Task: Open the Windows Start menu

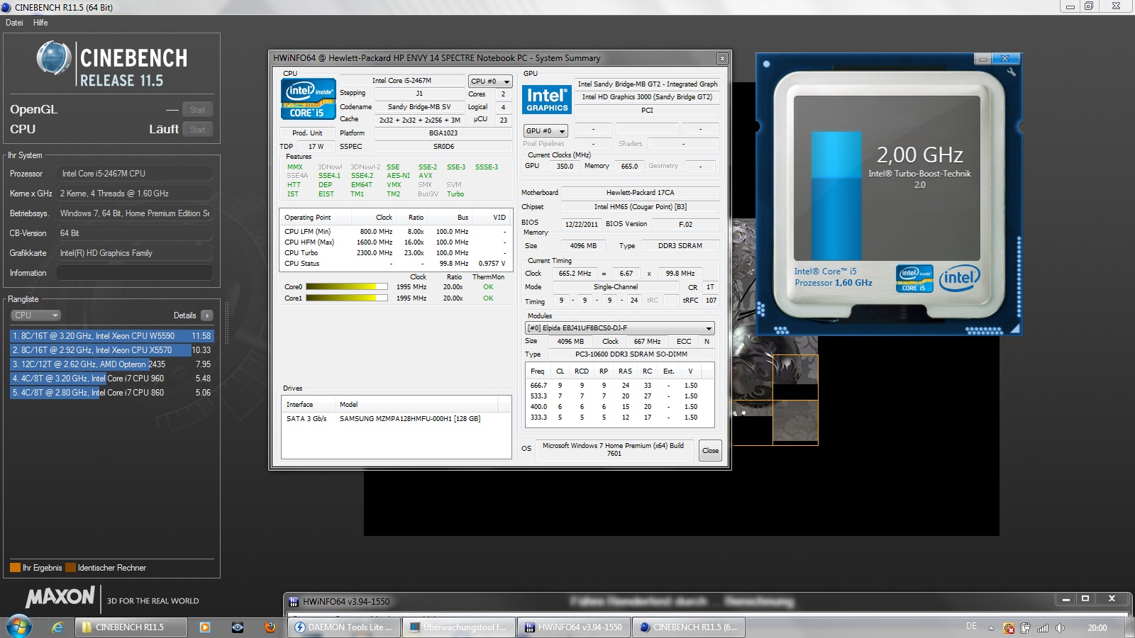Action: [x=18, y=627]
